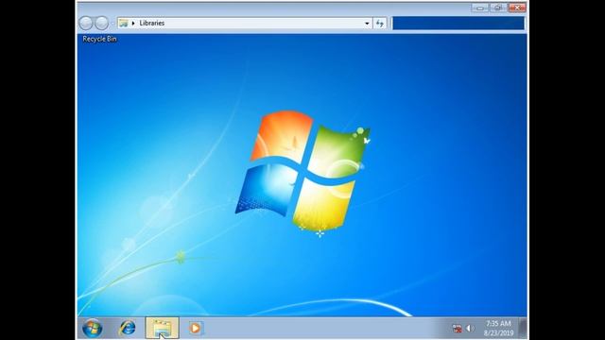Click the Libraries folder icon in address bar

(124, 23)
